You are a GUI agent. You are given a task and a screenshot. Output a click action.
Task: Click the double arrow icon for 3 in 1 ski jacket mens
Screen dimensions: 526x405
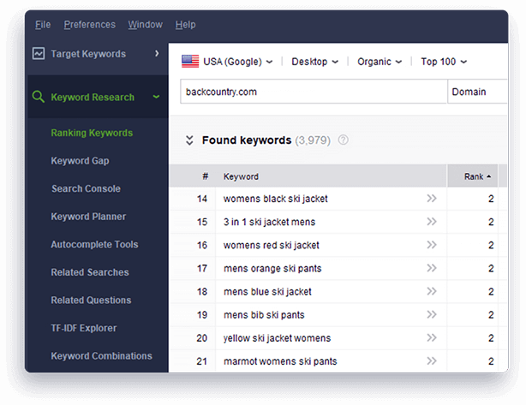coord(432,222)
